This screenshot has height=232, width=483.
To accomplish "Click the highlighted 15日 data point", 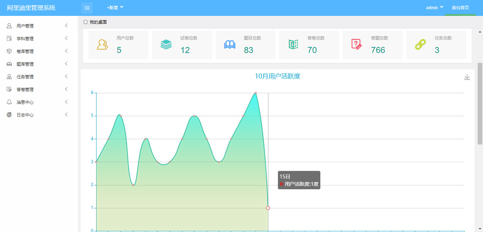I will tap(268, 208).
